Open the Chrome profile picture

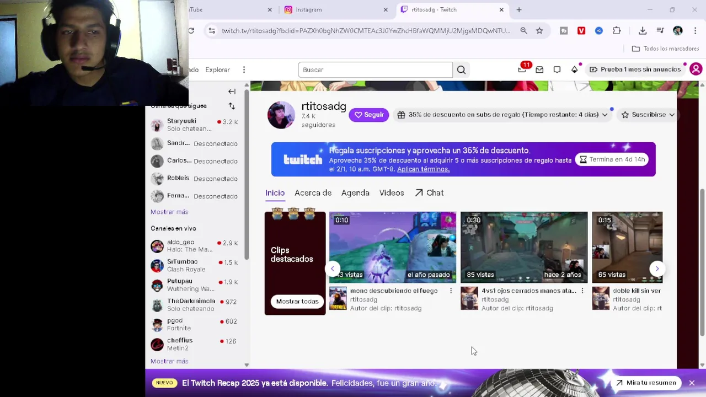678,31
